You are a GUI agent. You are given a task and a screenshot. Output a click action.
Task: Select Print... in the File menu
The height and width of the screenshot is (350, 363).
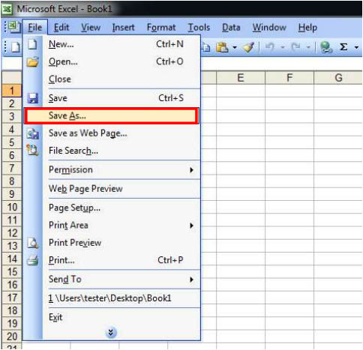coord(112,260)
